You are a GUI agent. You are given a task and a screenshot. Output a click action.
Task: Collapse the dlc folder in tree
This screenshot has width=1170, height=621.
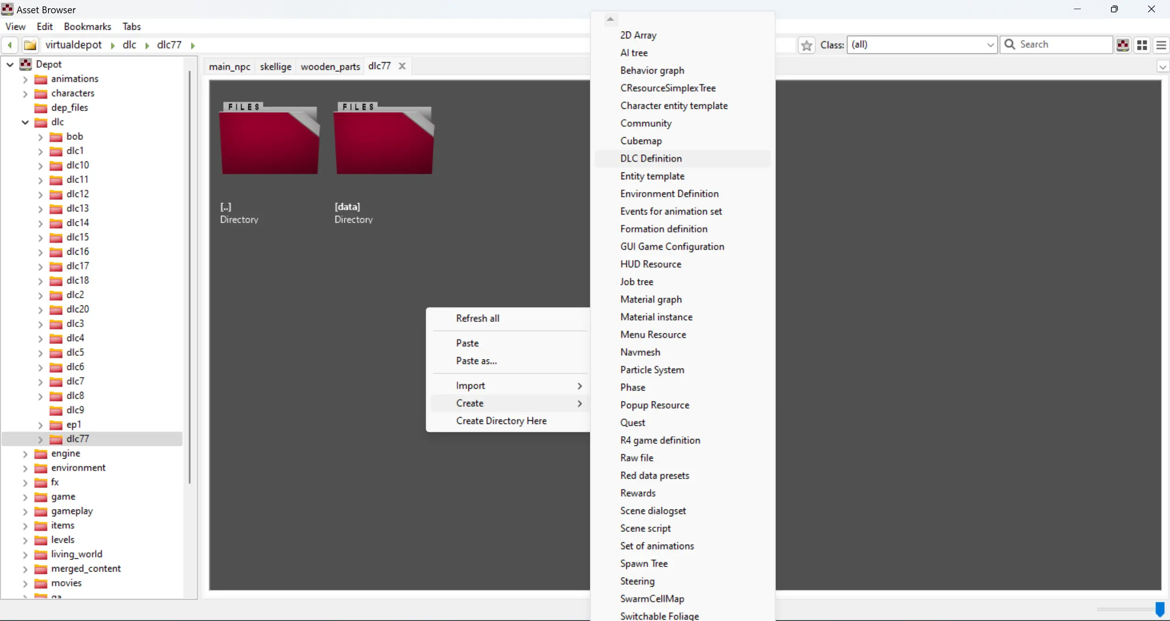(25, 122)
